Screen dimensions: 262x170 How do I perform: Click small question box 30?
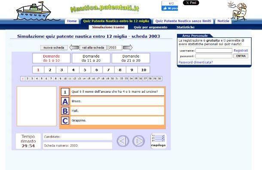point(160,79)
